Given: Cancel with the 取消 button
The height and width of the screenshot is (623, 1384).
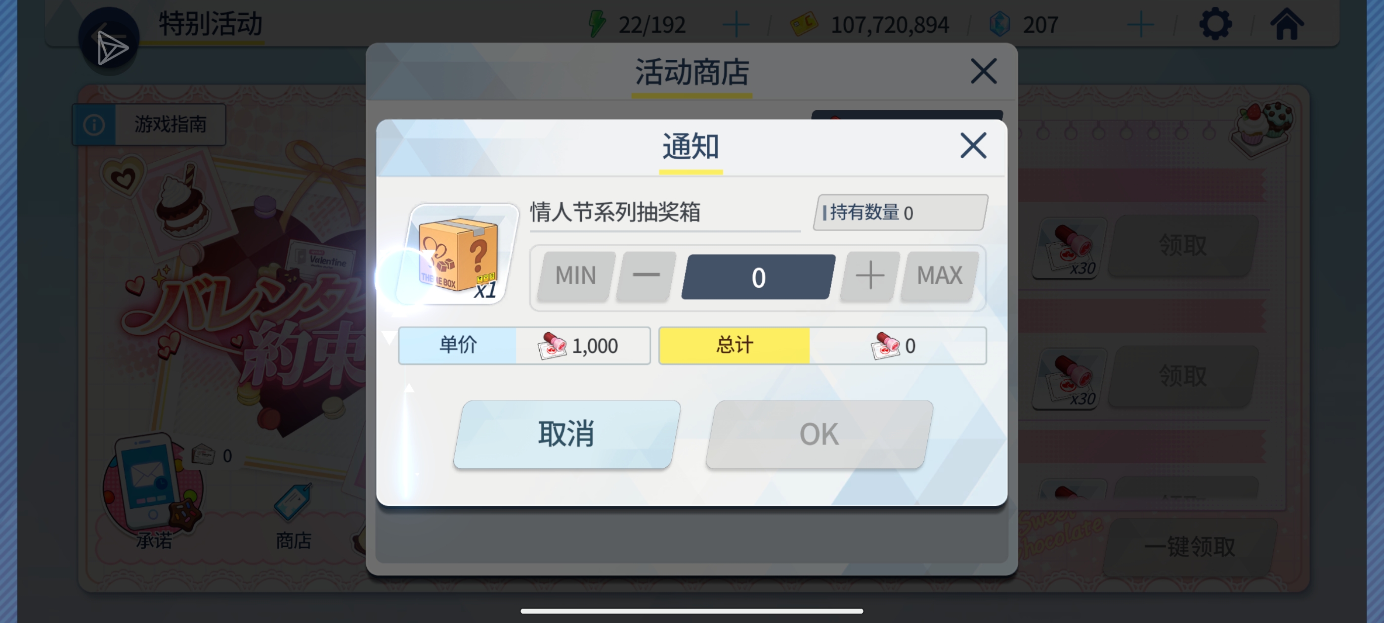Looking at the screenshot, I should coord(566,434).
